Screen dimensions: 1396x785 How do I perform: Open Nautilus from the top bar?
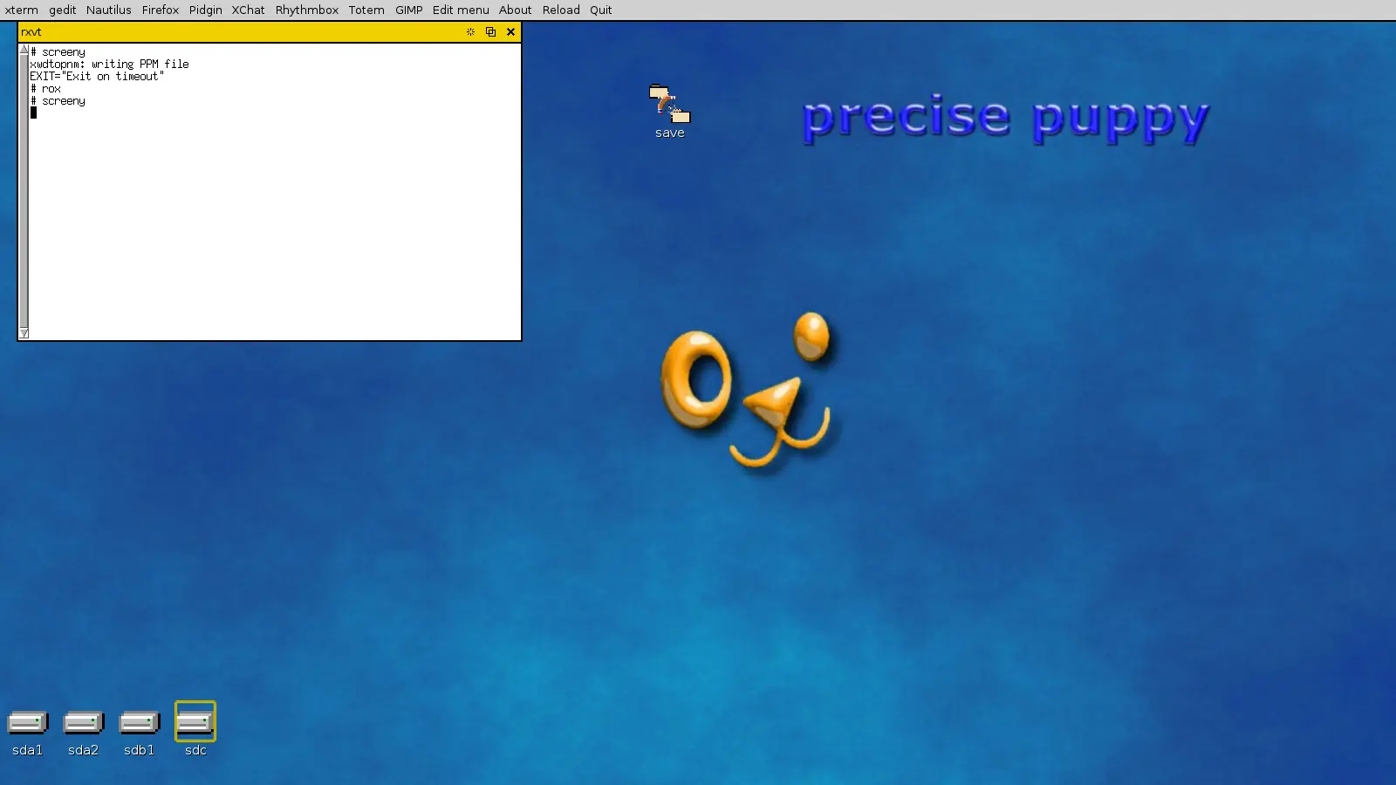coord(109,10)
